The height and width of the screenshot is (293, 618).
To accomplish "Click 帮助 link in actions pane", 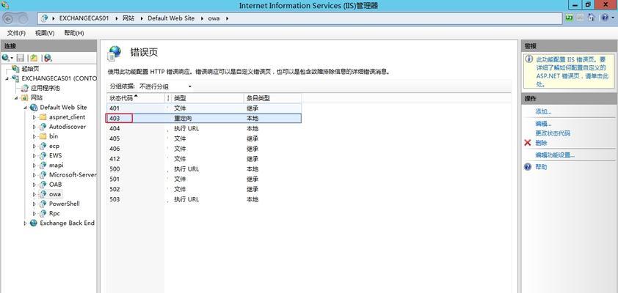I will [541, 167].
